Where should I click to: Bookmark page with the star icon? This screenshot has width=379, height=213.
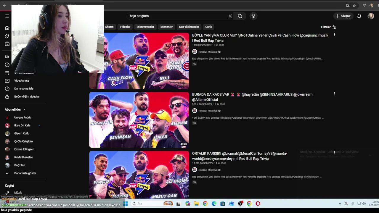[354, 5]
